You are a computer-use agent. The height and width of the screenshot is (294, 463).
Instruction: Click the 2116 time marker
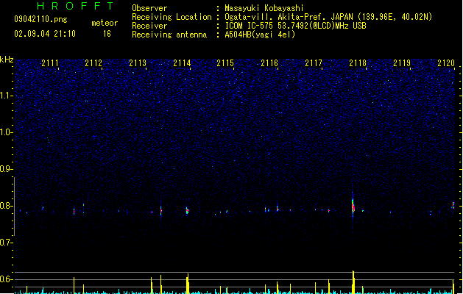coord(269,63)
